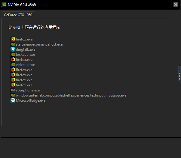181x158 pixels.
Task: Select lockapp.exe entry text
Action: (25, 55)
